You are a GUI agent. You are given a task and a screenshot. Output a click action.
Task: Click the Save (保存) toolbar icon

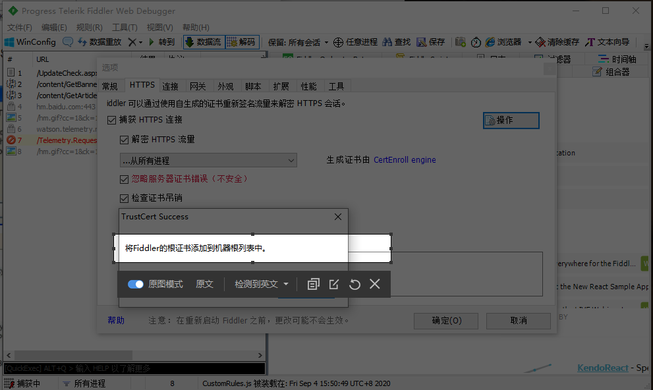coord(422,42)
